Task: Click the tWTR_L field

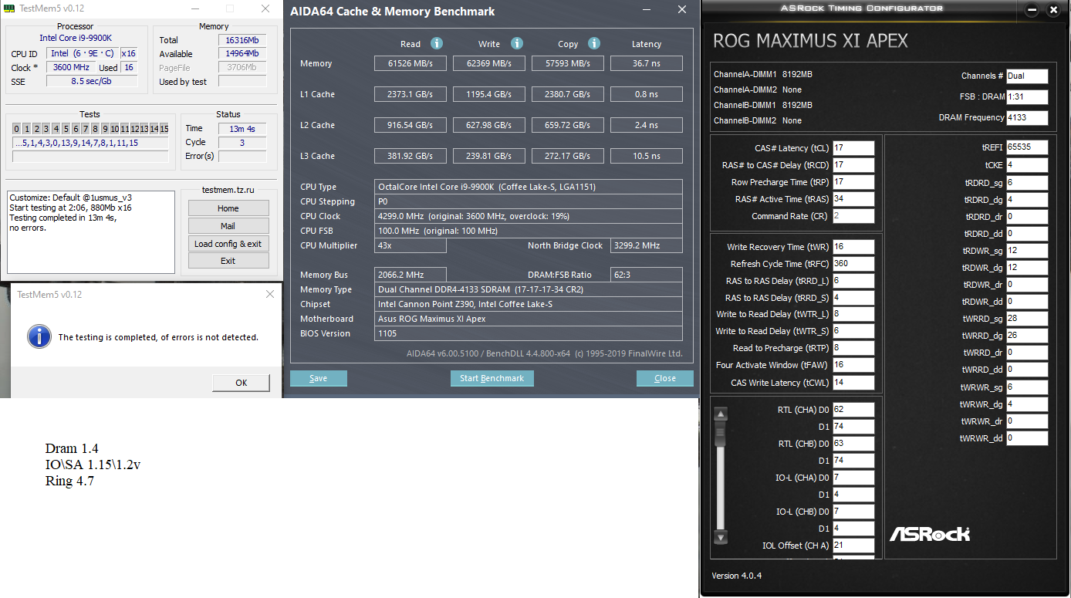Action: click(853, 314)
